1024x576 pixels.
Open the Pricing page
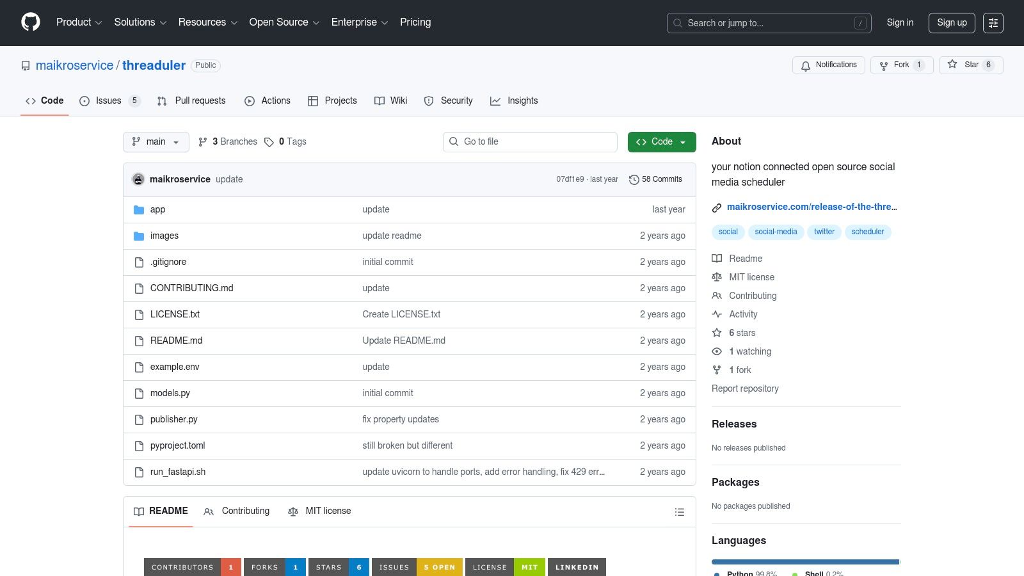point(415,22)
